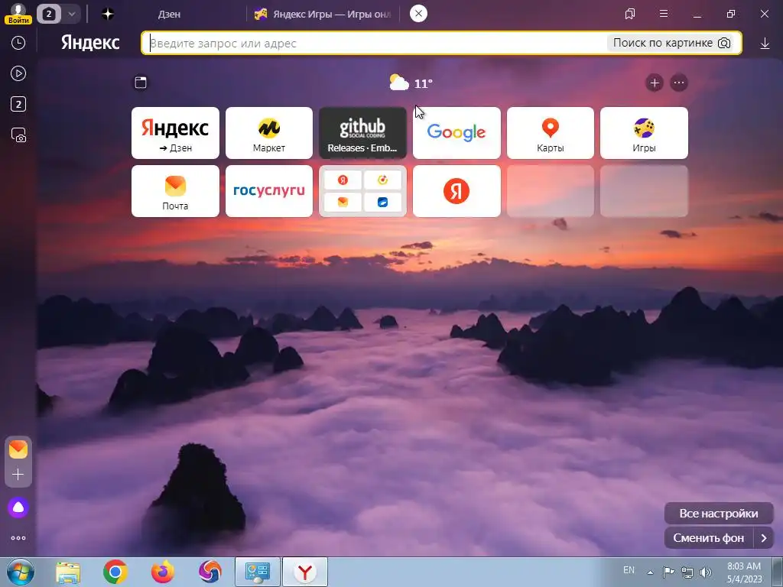The width and height of the screenshot is (783, 587).
Task: Open Маркет tile
Action: pyautogui.click(x=269, y=133)
